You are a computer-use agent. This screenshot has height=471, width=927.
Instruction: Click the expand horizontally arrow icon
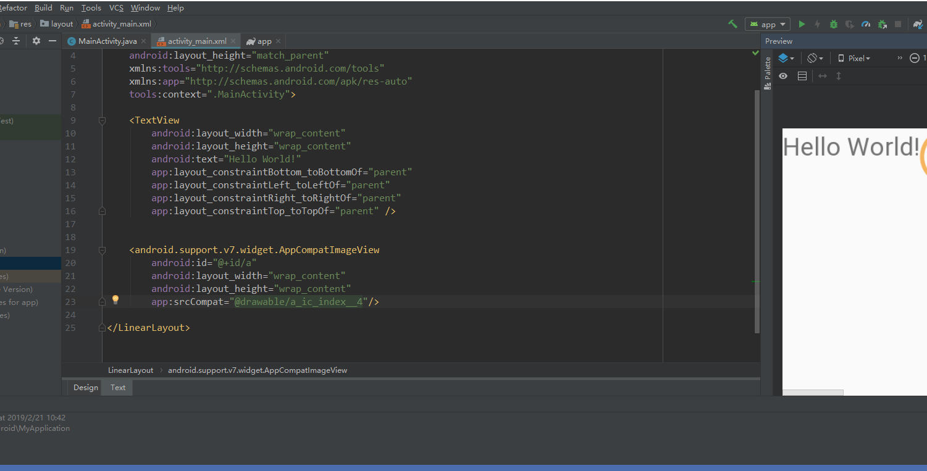[x=822, y=76]
